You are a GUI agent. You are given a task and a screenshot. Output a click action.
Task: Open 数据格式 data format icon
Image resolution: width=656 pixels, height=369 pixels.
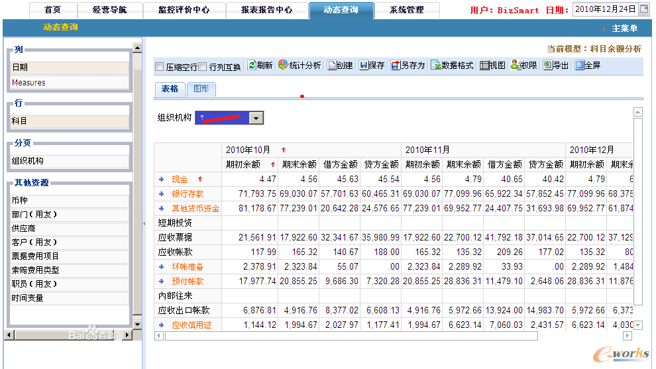point(435,66)
